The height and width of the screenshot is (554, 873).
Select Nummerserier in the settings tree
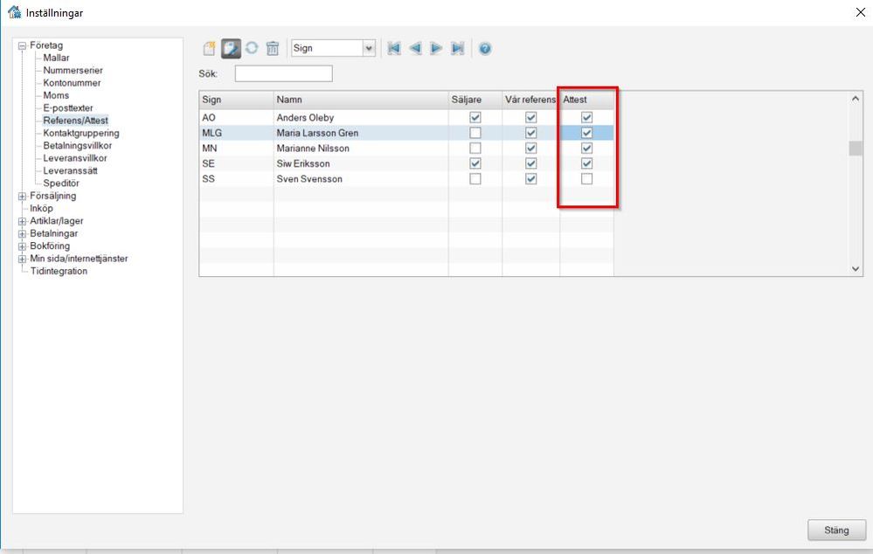[73, 70]
